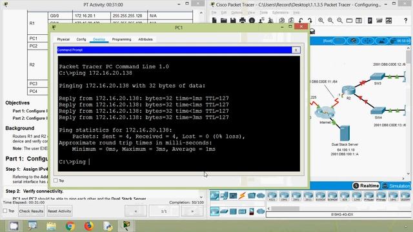The image size is (413, 232).
Task: Go to next instruction page arrow
Action: [x=192, y=211]
